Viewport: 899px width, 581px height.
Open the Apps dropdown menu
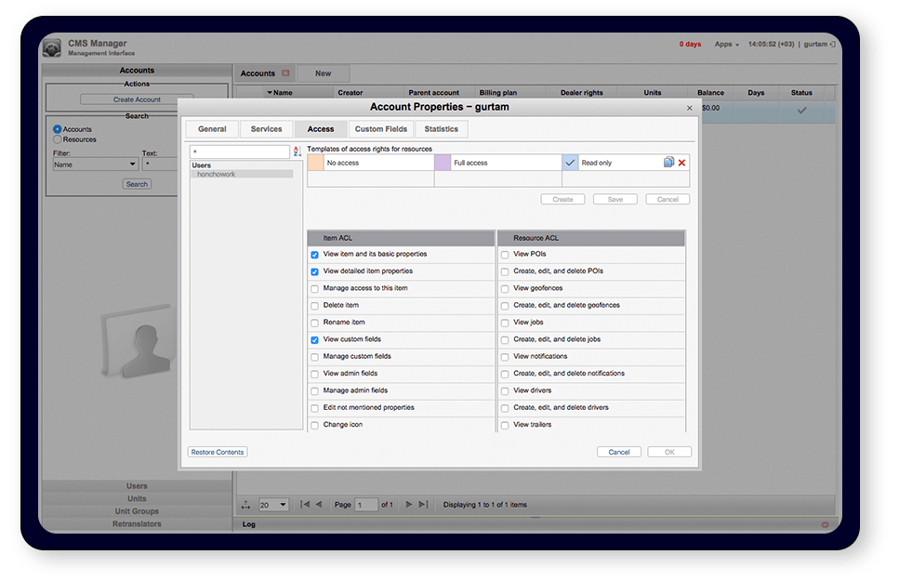(x=726, y=45)
